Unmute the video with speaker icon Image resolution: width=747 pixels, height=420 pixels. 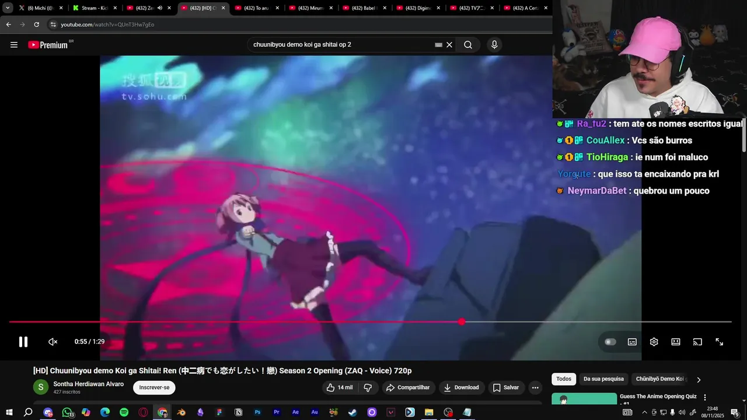53,342
